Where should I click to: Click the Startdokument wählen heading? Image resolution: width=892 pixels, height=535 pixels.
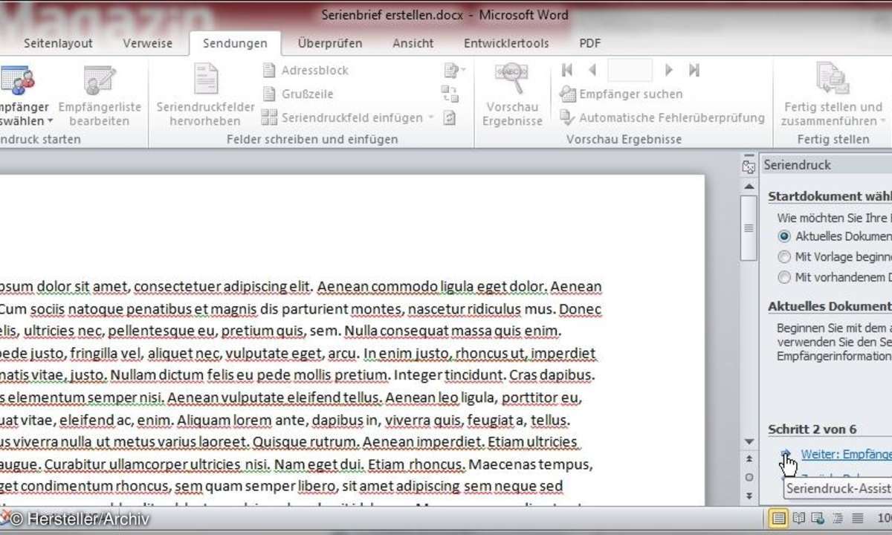pos(830,197)
